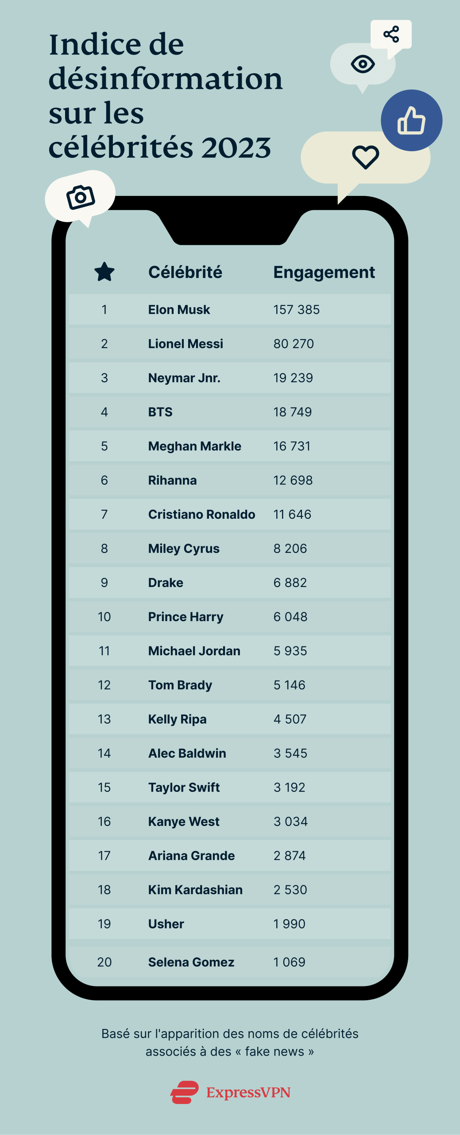This screenshot has width=460, height=1135.
Task: Click the blue thumbs-up icon
Action: click(411, 121)
